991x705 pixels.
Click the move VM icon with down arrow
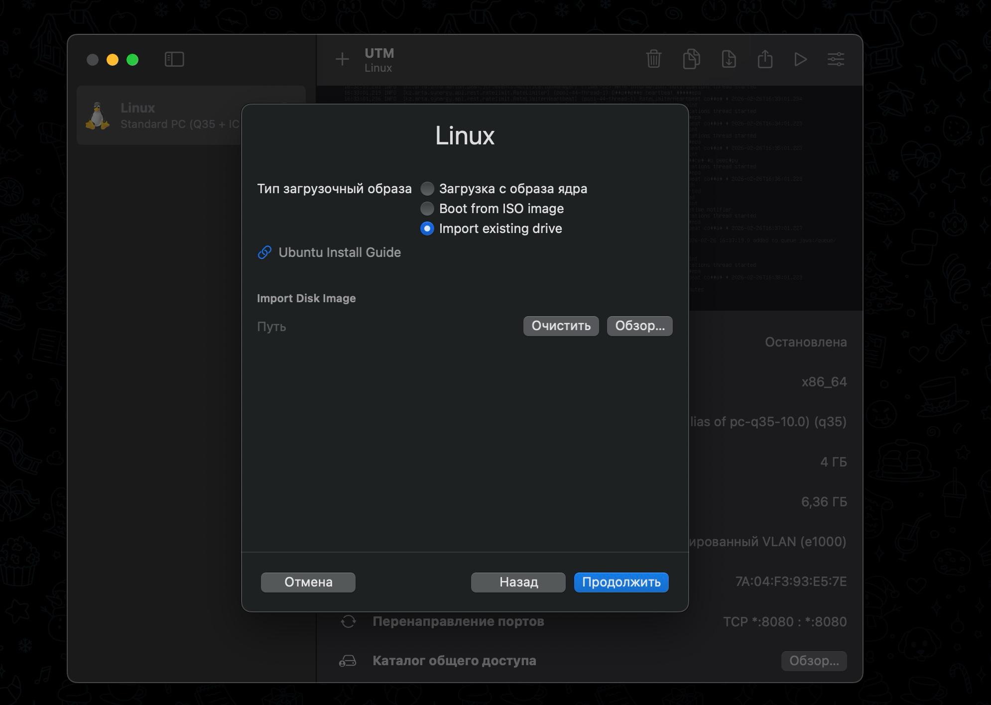(729, 59)
